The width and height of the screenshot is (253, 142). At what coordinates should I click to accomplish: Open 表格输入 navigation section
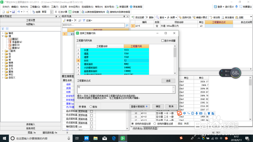(31, 124)
